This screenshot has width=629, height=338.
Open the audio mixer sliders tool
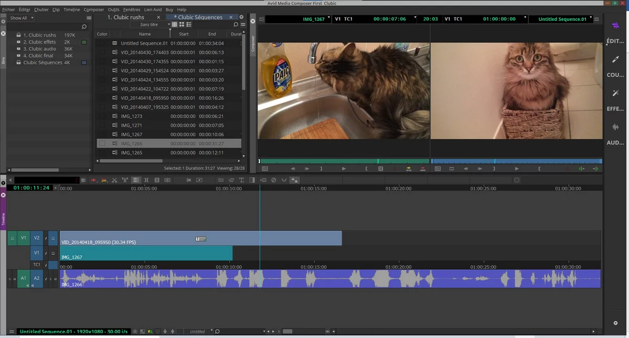click(x=221, y=180)
